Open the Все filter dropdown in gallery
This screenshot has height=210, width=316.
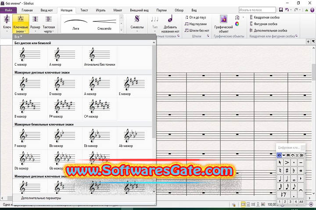coord(18,37)
